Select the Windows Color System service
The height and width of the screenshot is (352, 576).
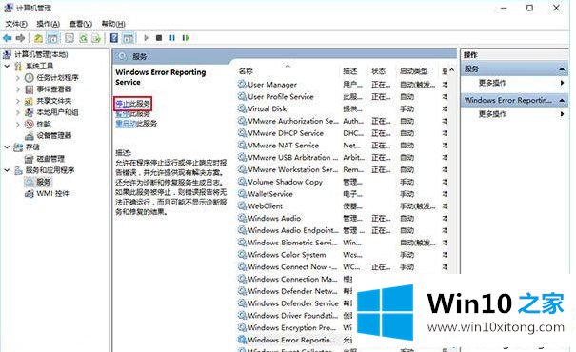pyautogui.click(x=342, y=254)
